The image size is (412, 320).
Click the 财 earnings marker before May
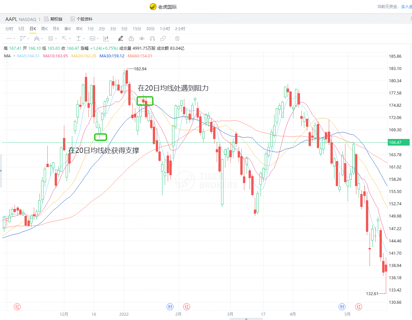pyautogui.click(x=342, y=307)
